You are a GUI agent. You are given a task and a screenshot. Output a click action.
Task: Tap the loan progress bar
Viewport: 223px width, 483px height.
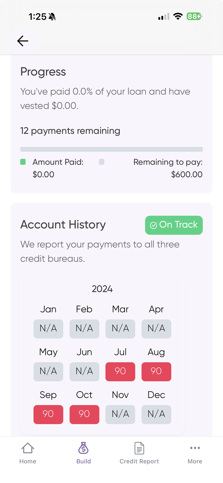[111, 149]
